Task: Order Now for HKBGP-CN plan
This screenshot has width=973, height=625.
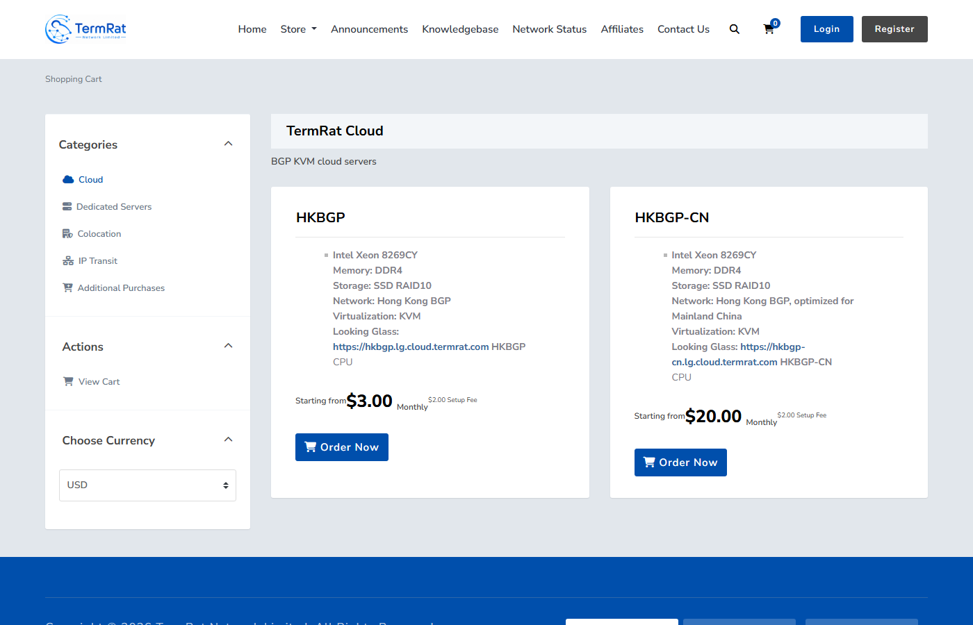Action: (680, 462)
